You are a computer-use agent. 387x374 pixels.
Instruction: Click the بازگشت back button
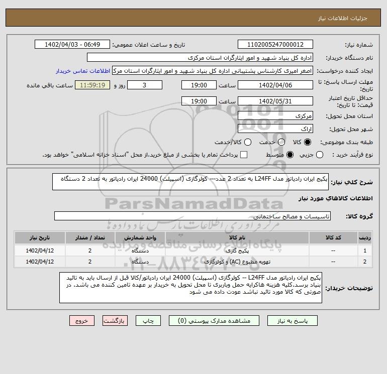(x=115, y=321)
